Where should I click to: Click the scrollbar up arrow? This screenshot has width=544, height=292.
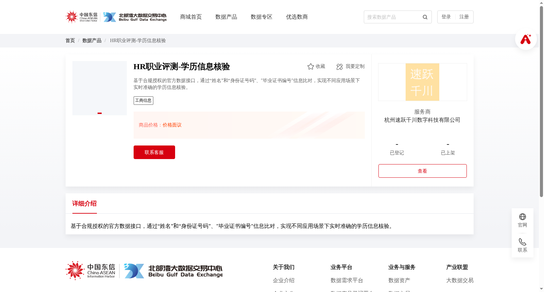pyautogui.click(x=541, y=3)
